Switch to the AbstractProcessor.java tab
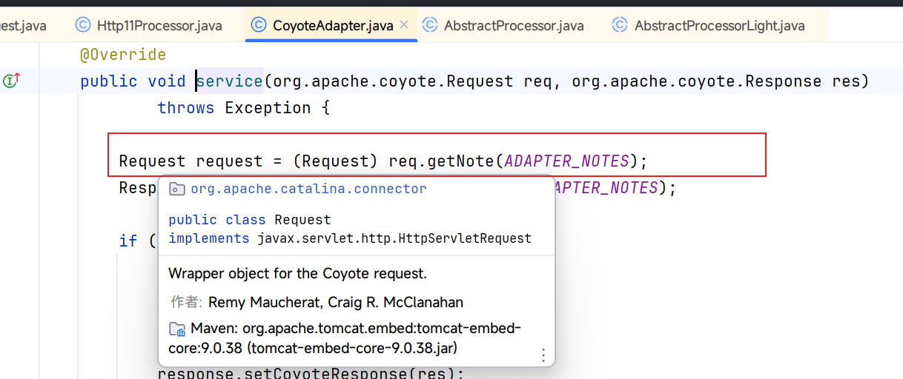Screen dimensions: 903x379 coord(513,26)
